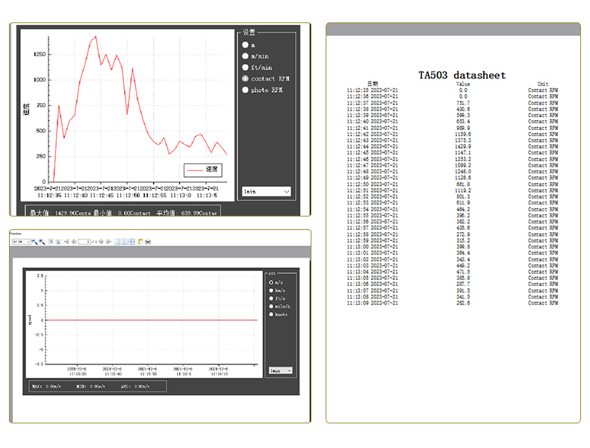The image size is (590, 448).
Task: Select the knots unit radio button
Action: point(271,314)
